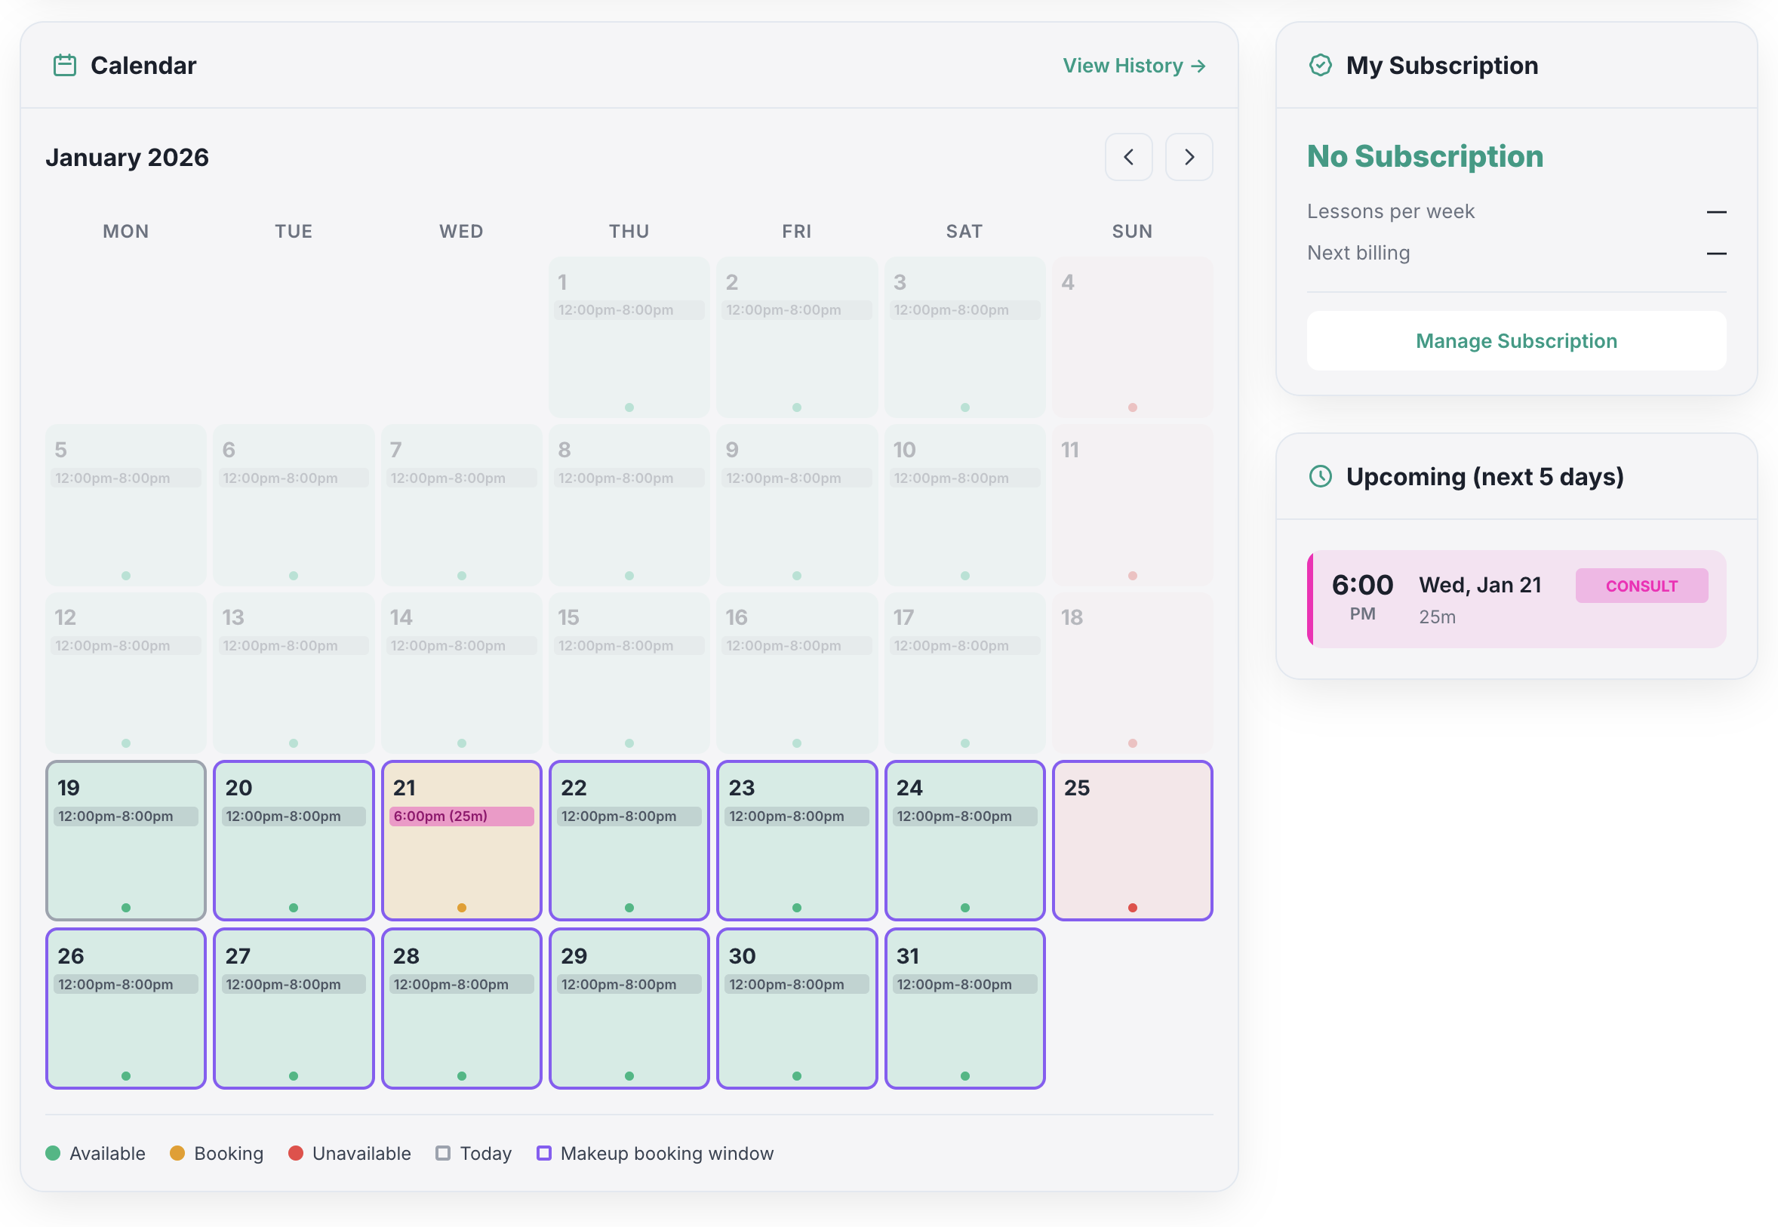Click the green Available legend dot

(53, 1153)
